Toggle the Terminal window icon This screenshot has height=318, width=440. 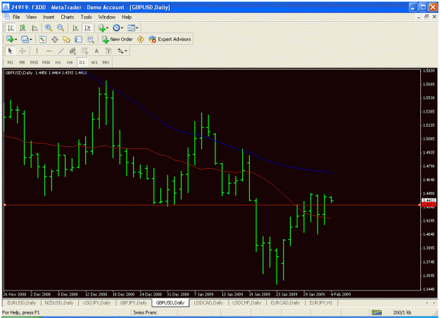pos(79,39)
